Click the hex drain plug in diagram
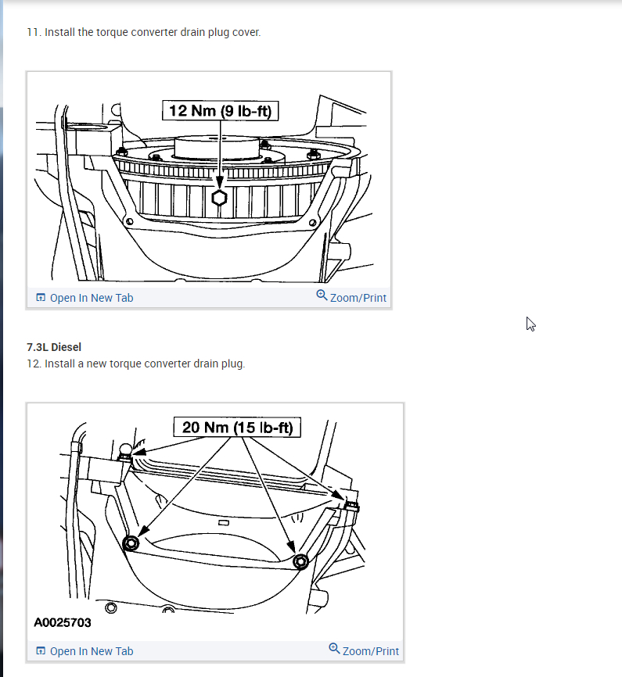The height and width of the screenshot is (677, 622). [220, 199]
